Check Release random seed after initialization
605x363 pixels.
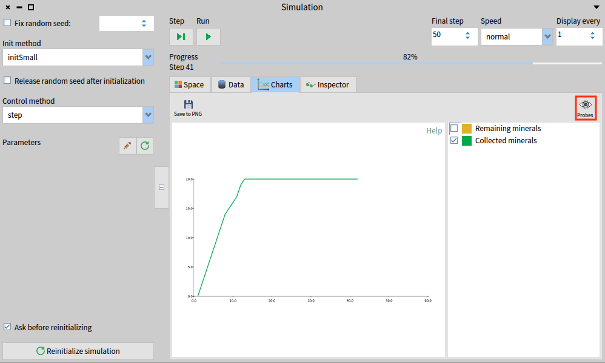(x=7, y=81)
